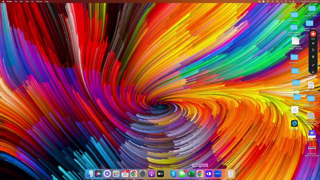Select the Custom Rollups Report .htm file
The image size is (320, 180).
[x=295, y=41]
